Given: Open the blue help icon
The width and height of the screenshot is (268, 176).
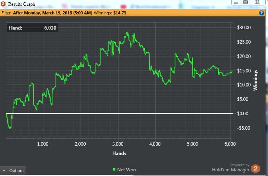Looking at the screenshot, I should pos(261,13).
